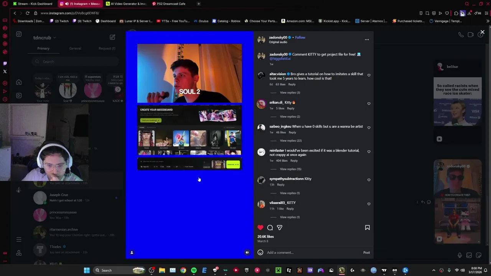Open the three-dot more options menu for the post
491x276 pixels.
[367, 39]
